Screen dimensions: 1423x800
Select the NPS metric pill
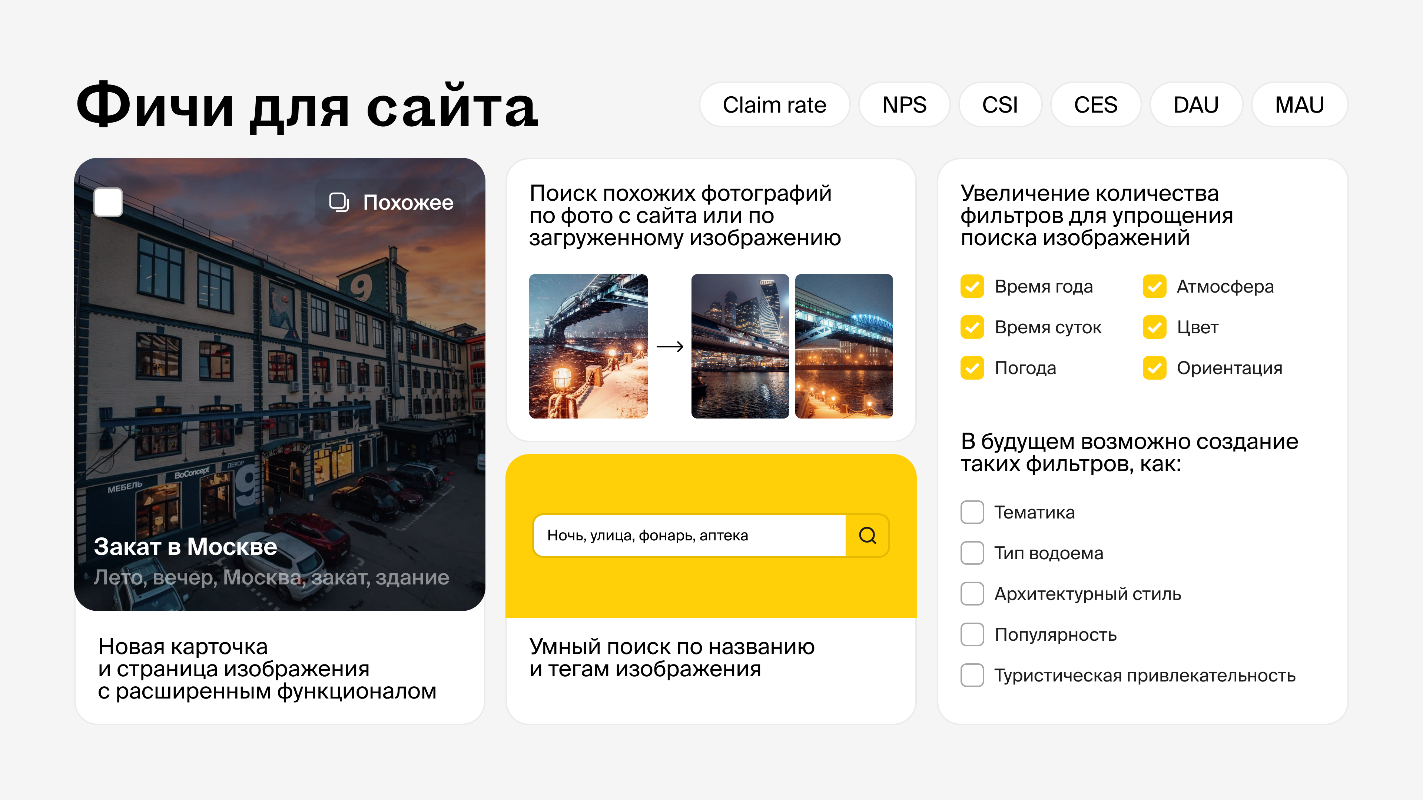[904, 105]
